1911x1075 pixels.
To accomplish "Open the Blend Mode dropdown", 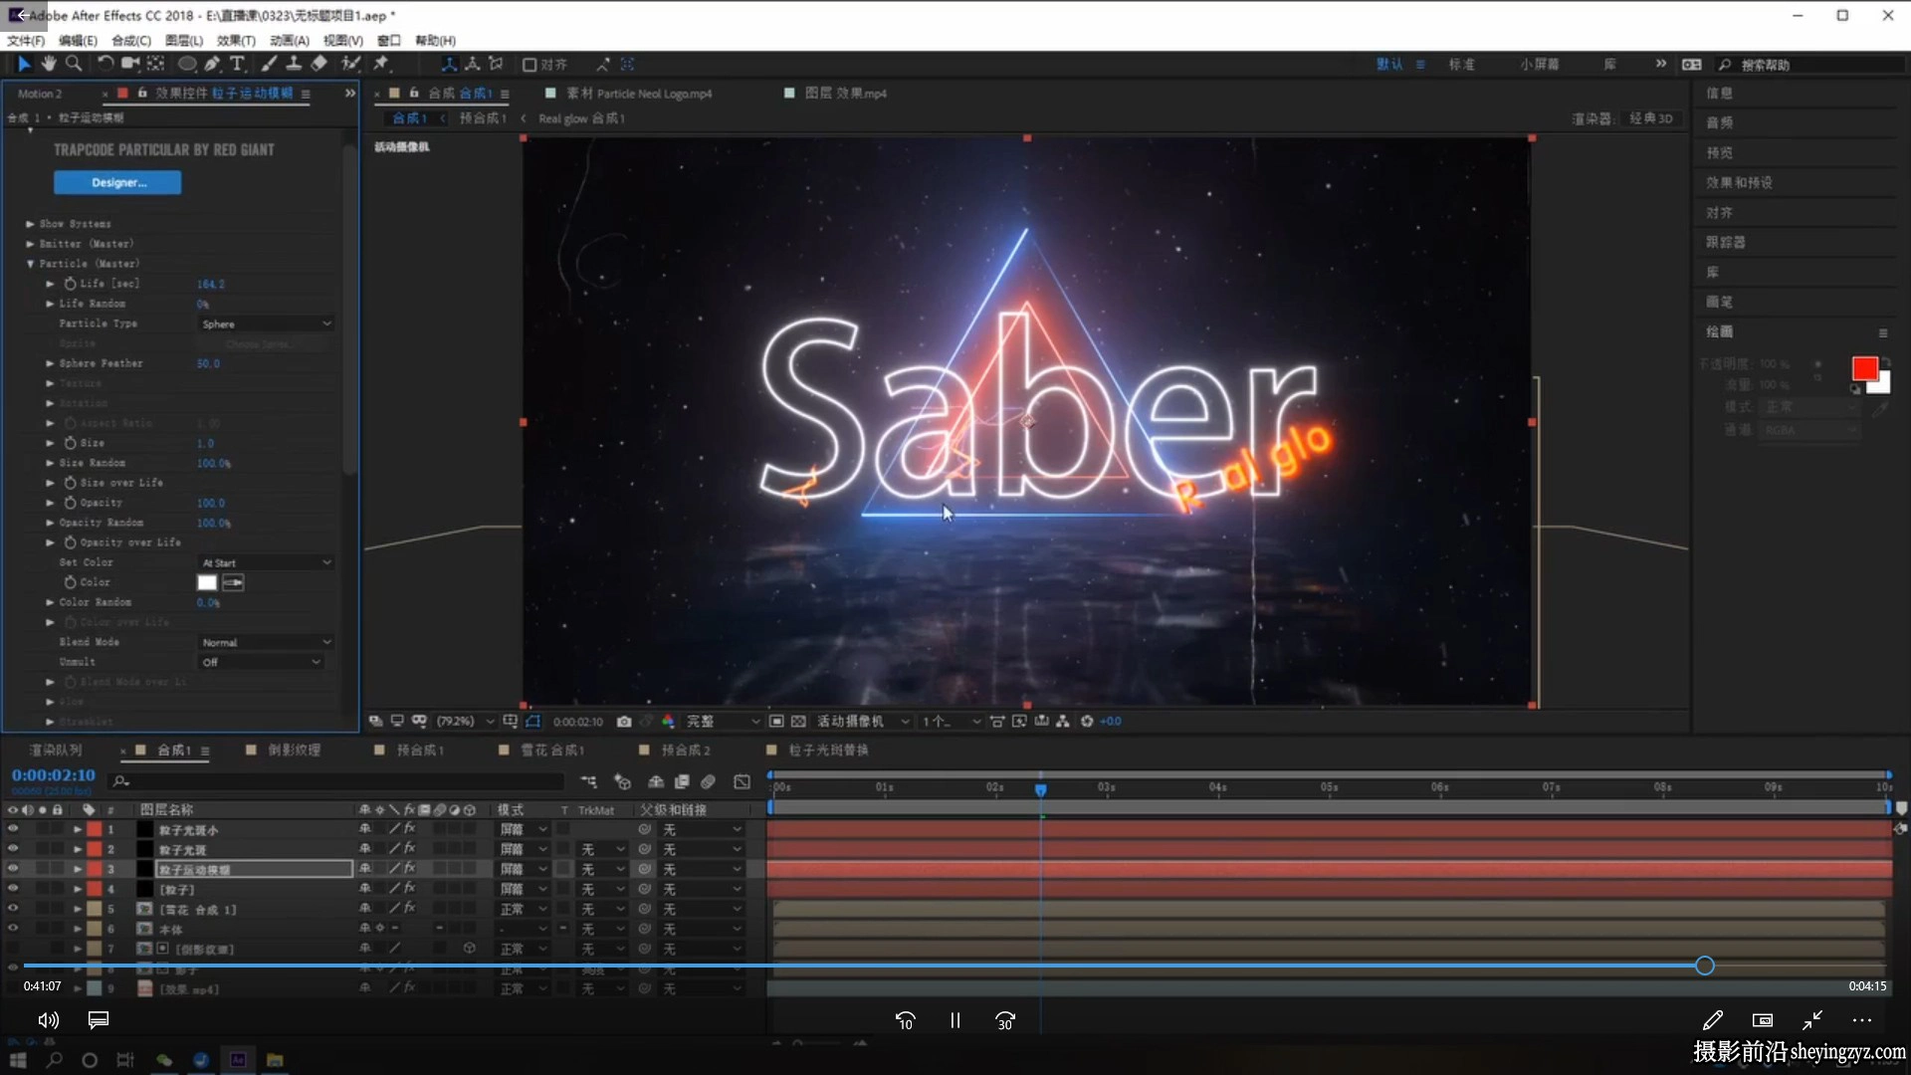I will (x=266, y=643).
